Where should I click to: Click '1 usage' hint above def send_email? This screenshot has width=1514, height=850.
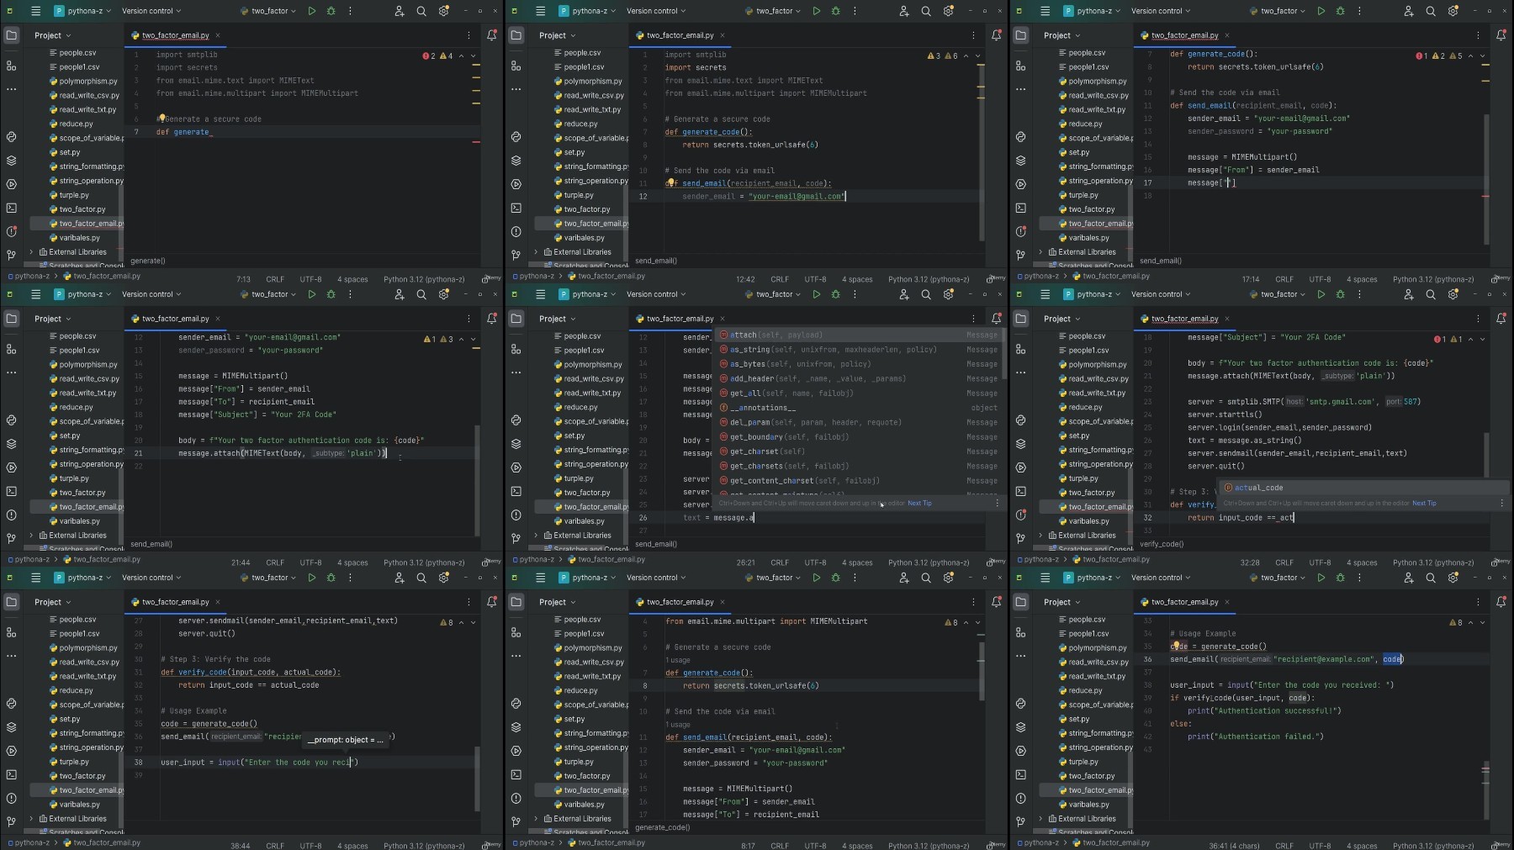point(677,725)
